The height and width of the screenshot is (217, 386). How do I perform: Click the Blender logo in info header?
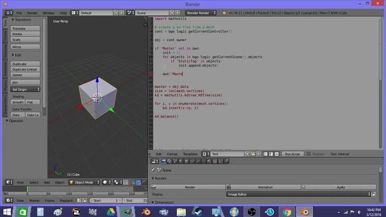point(224,13)
